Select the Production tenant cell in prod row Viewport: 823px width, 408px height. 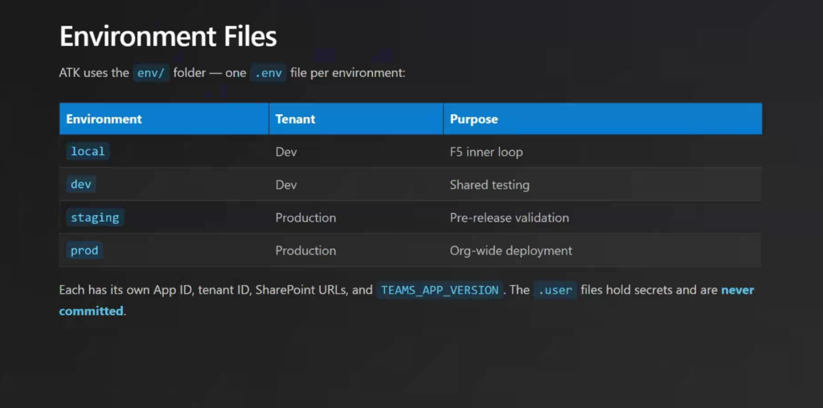click(305, 251)
